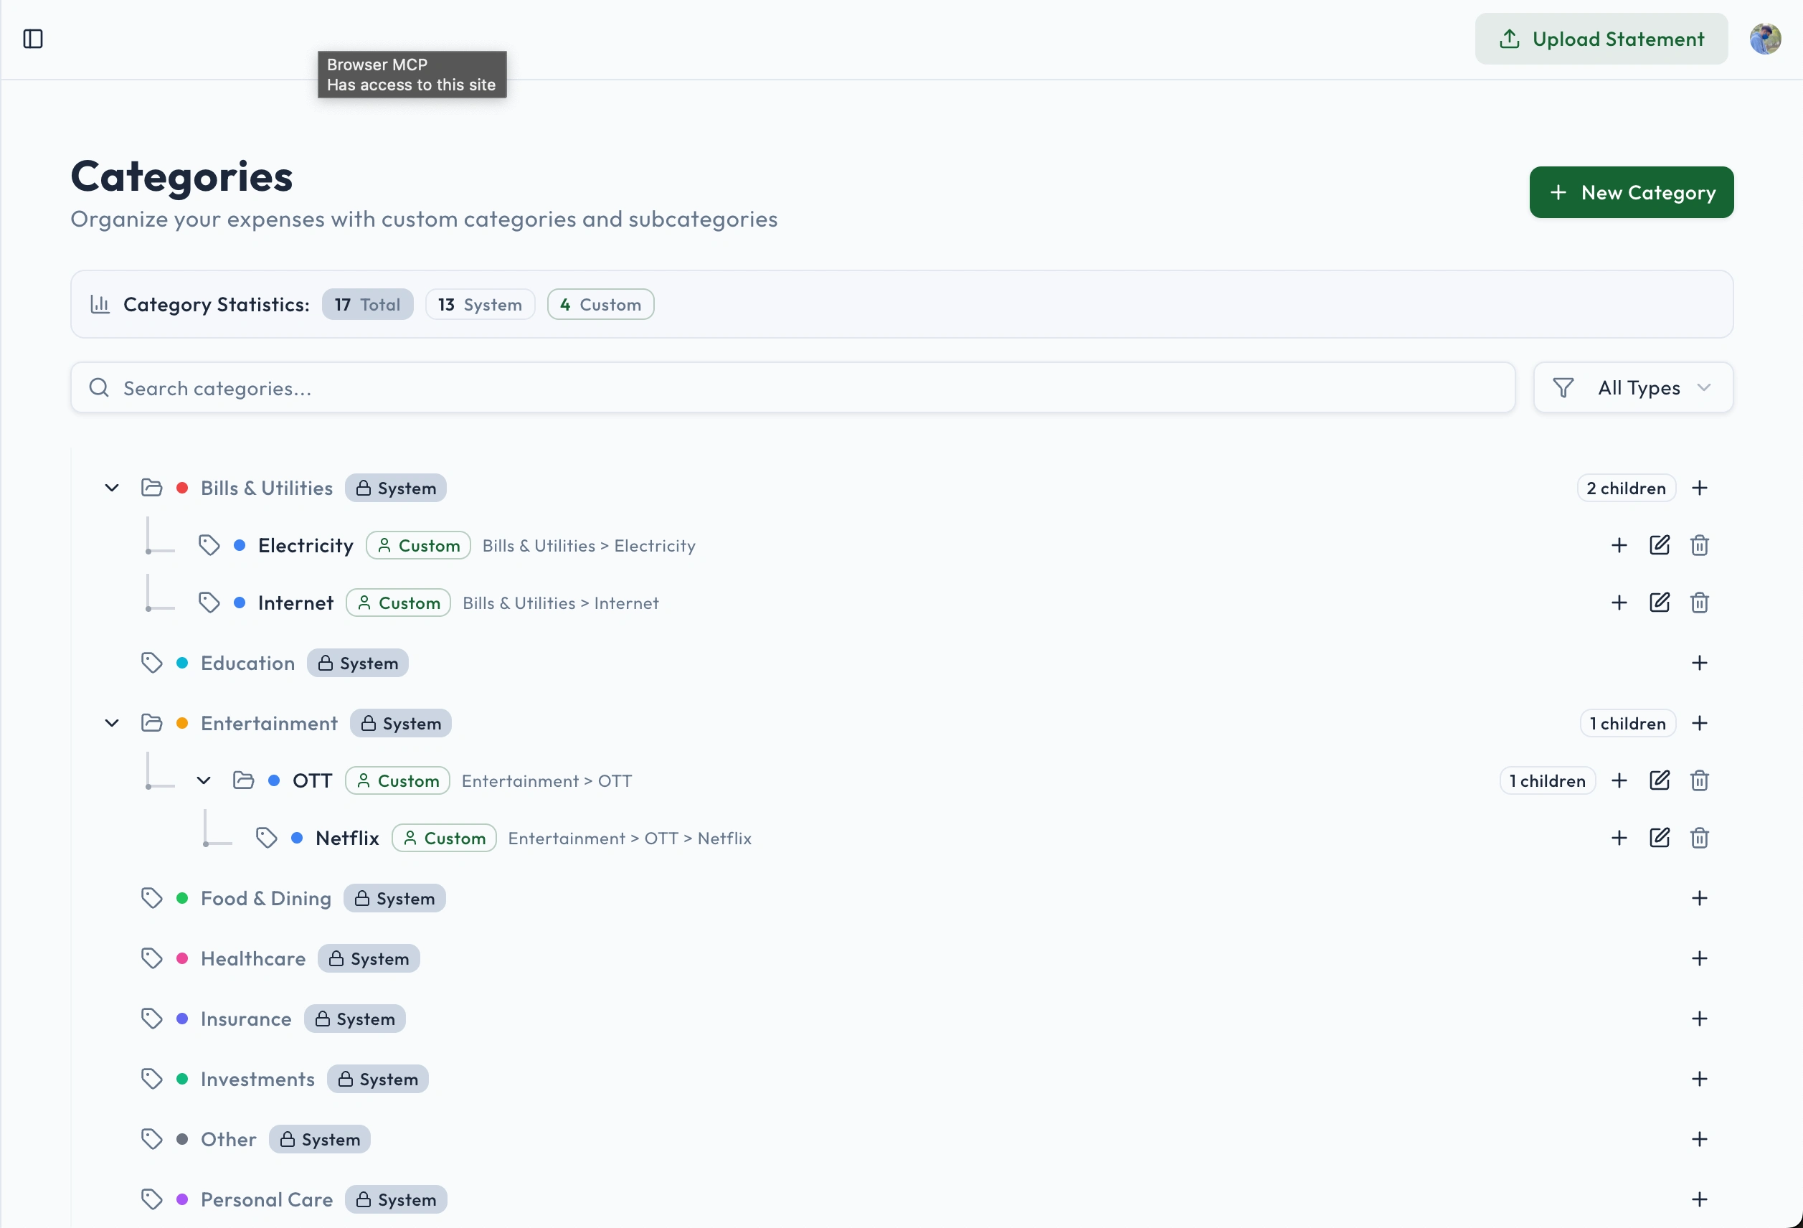Edit the Netflix category
The width and height of the screenshot is (1803, 1228).
point(1659,838)
